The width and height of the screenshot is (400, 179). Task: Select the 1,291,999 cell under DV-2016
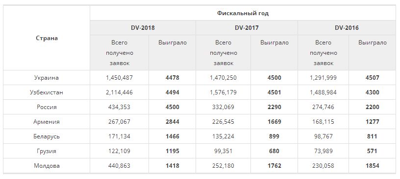(323, 78)
